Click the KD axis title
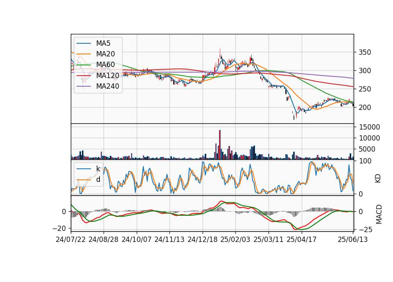 pyautogui.click(x=378, y=179)
